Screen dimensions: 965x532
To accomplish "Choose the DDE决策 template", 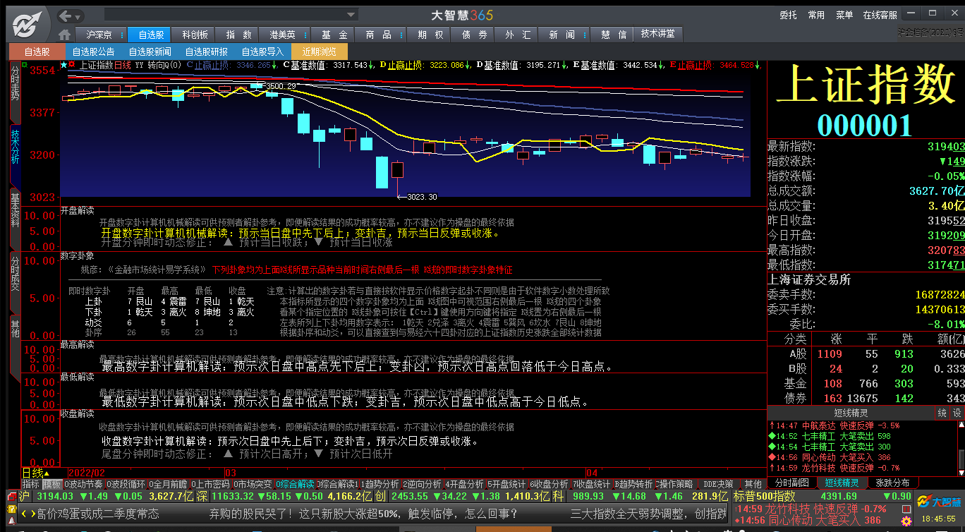I will point(718,484).
